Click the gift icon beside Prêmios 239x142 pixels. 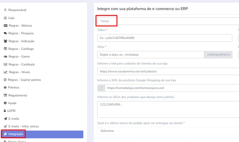pyautogui.click(x=5, y=88)
